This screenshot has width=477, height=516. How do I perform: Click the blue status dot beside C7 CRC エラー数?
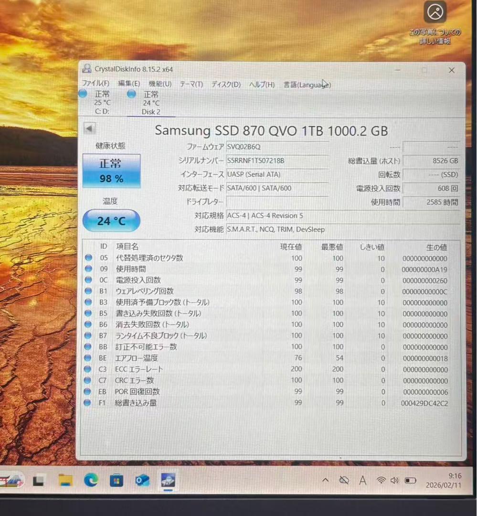[86, 381]
